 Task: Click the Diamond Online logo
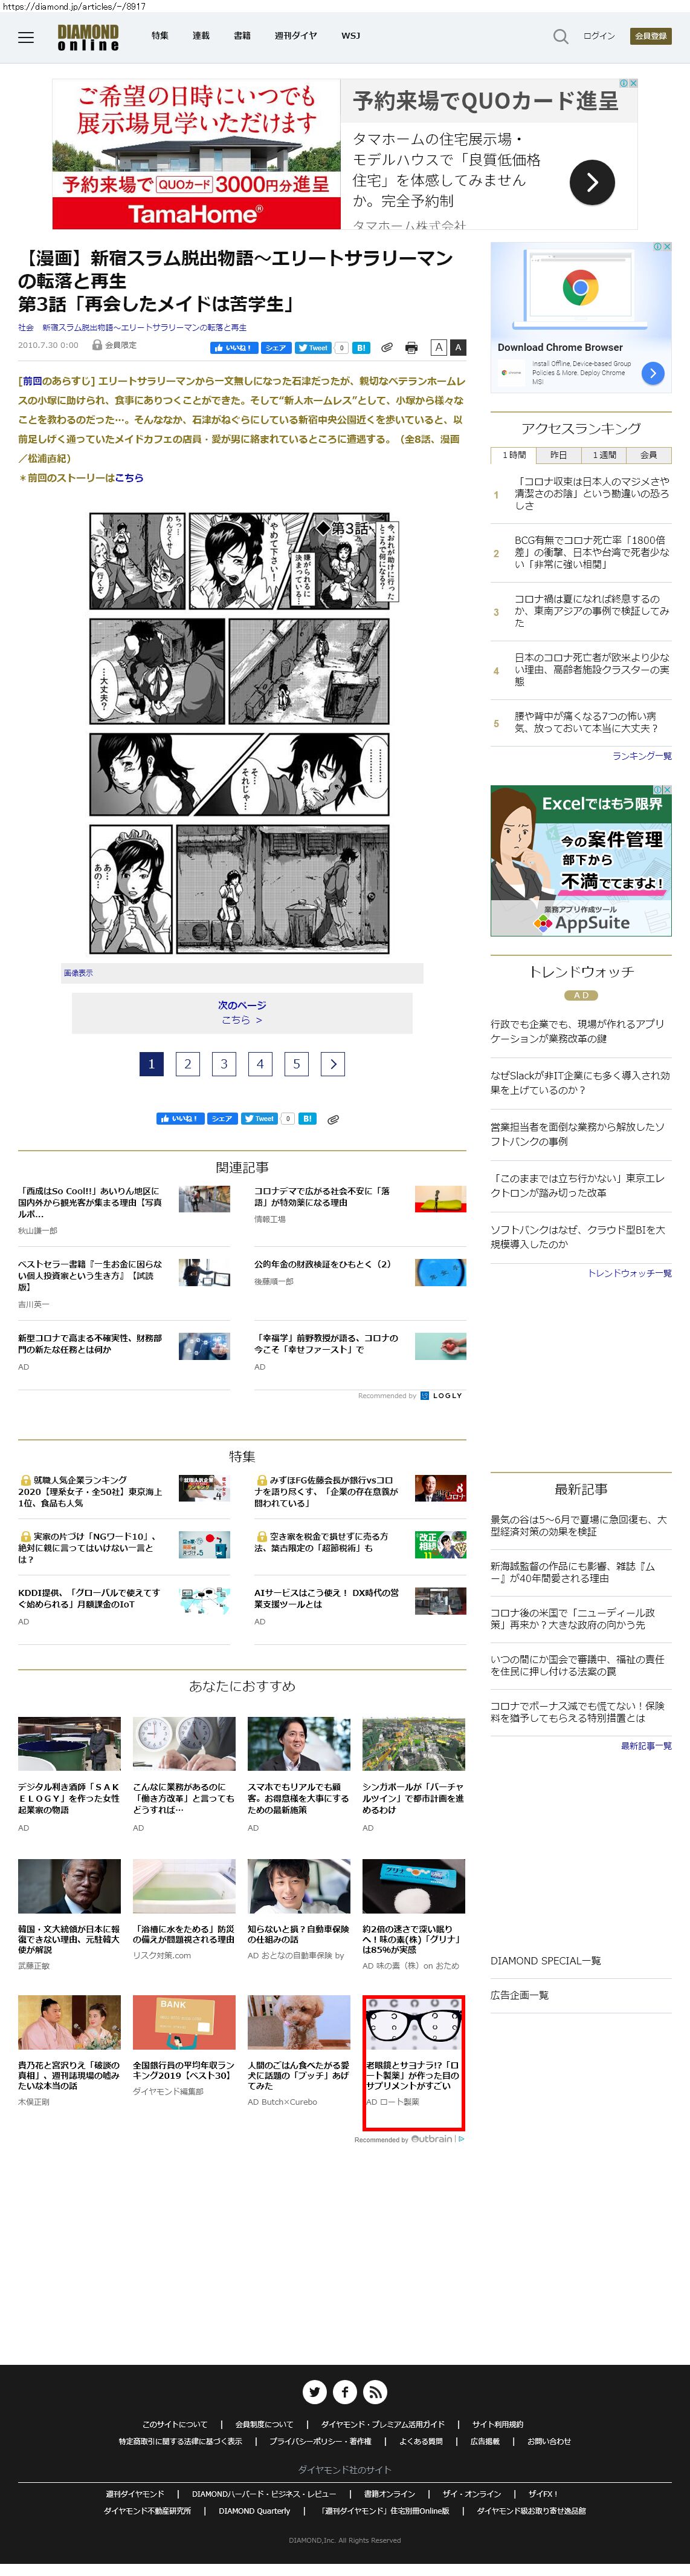click(x=88, y=38)
